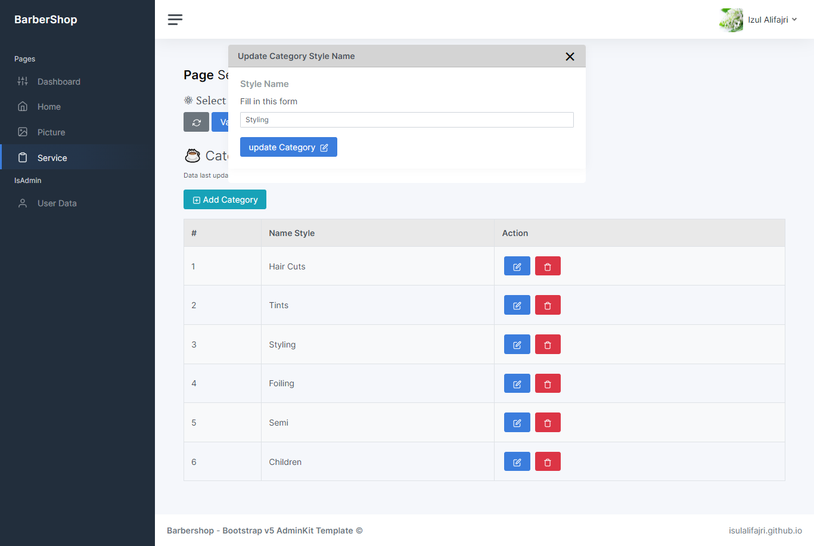Delete the Children category
Screen dimensions: 814x546
pyautogui.click(x=548, y=462)
